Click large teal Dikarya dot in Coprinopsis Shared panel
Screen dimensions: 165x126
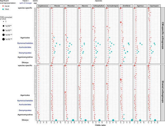155,120
